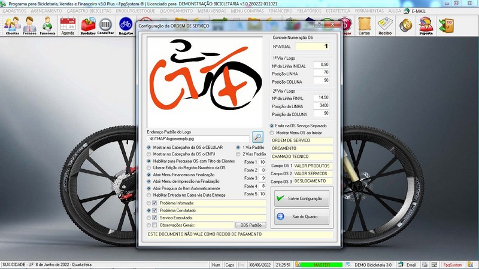Open the CADASTROS menu

click(14, 11)
